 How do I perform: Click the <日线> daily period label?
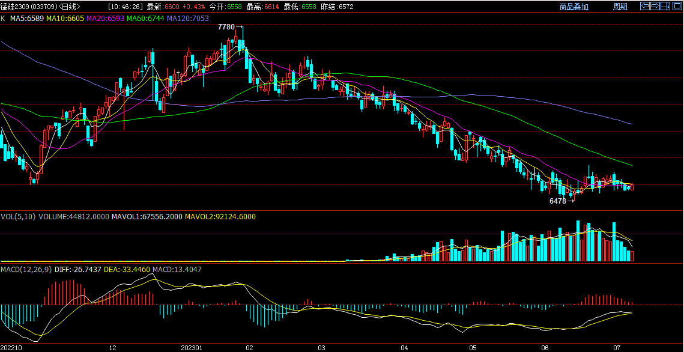click(69, 7)
